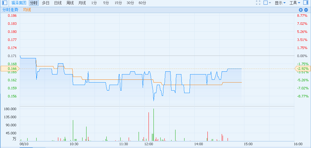Expand the layout dropdown arrow
The height and width of the screenshot is (148, 311).
point(270,3)
